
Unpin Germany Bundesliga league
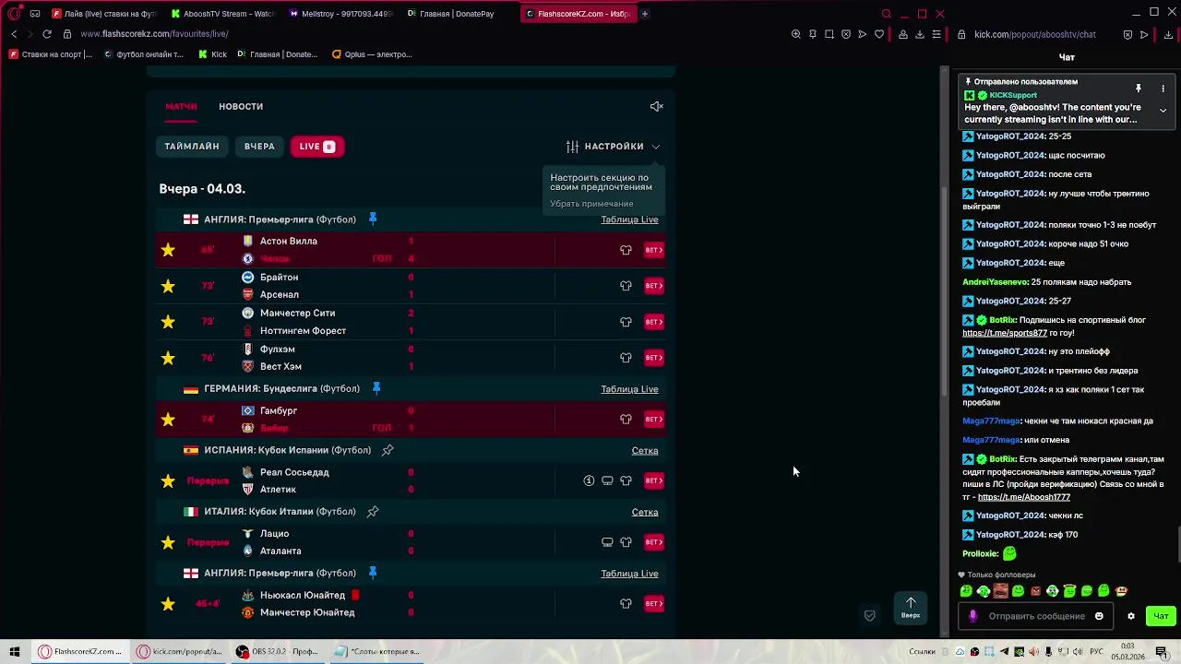click(376, 388)
